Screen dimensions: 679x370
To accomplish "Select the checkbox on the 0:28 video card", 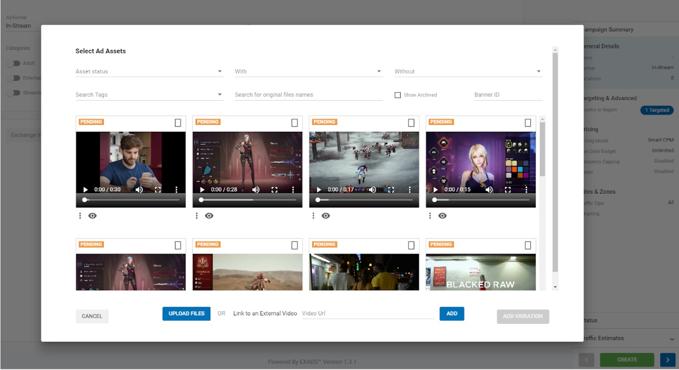I will pos(294,123).
